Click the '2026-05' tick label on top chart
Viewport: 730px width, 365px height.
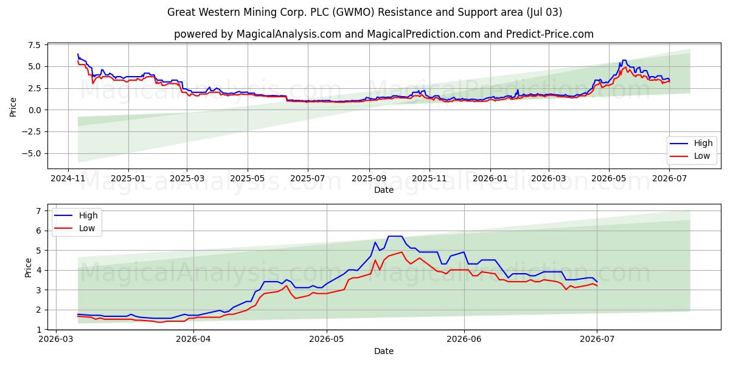(609, 178)
